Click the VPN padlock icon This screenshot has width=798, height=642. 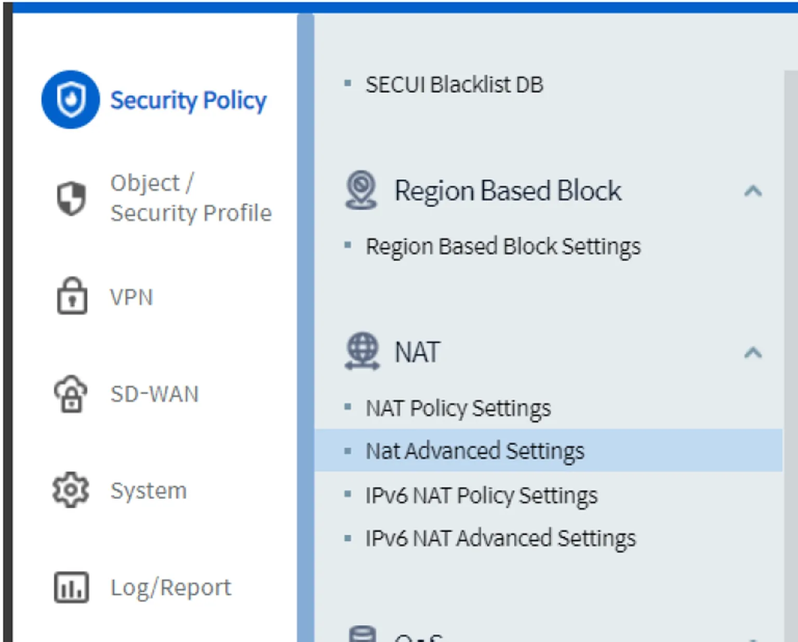[71, 297]
